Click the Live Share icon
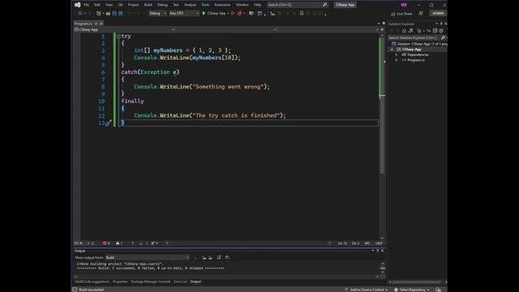 [x=392, y=14]
